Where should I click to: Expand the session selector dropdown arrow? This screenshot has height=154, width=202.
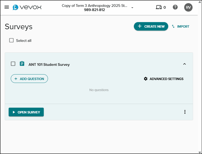tap(132, 8)
